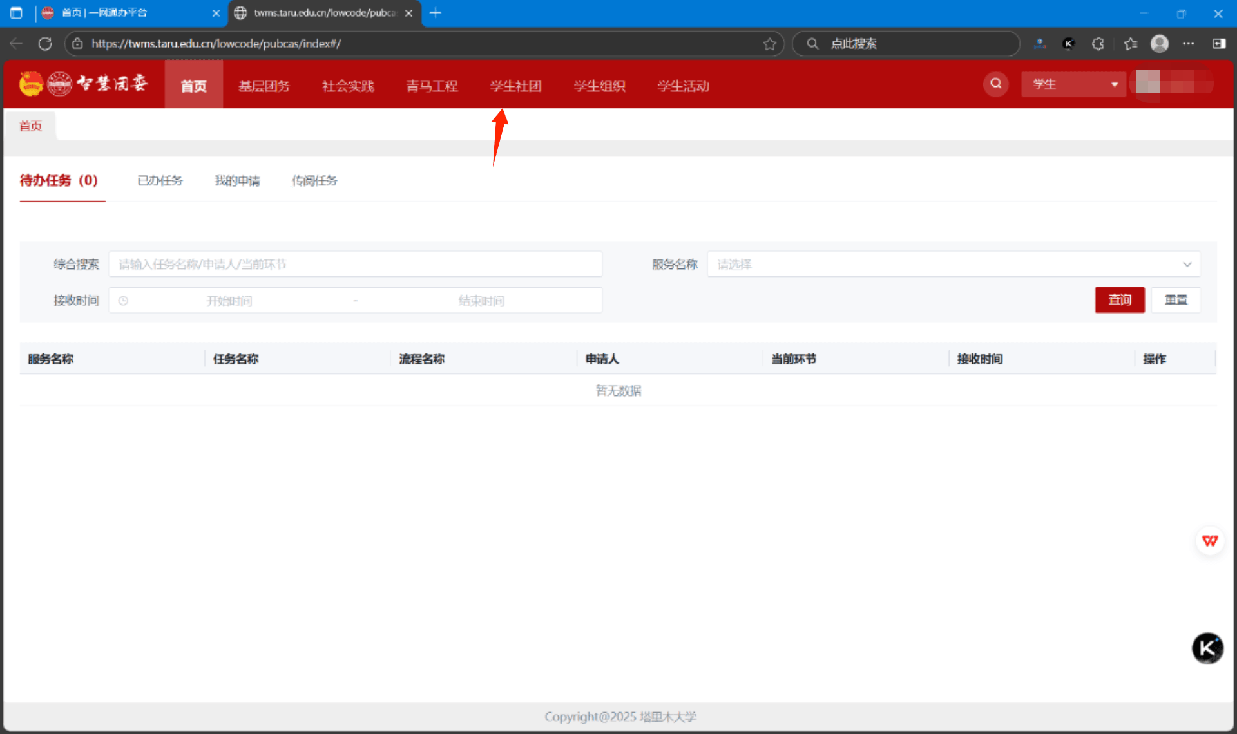Open browser extensions puzzle icon
1237x734 pixels.
click(1098, 44)
